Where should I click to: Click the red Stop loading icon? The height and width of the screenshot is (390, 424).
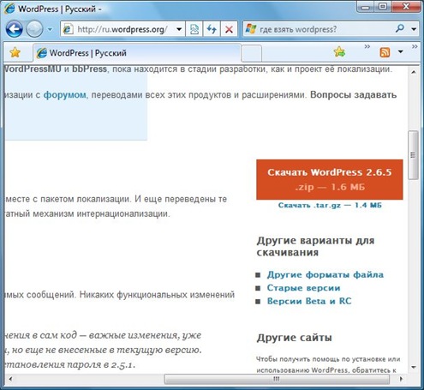tap(229, 29)
